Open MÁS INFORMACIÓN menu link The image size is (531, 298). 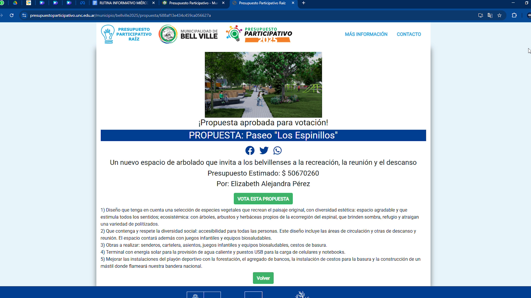(x=366, y=34)
